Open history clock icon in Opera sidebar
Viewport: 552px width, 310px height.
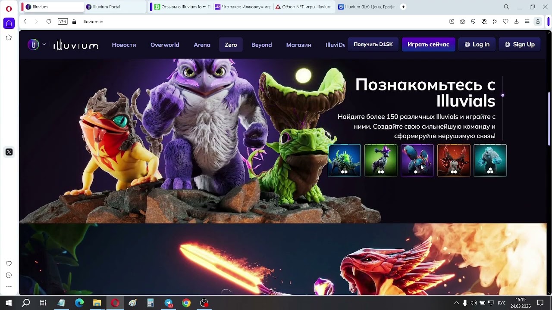(9, 275)
